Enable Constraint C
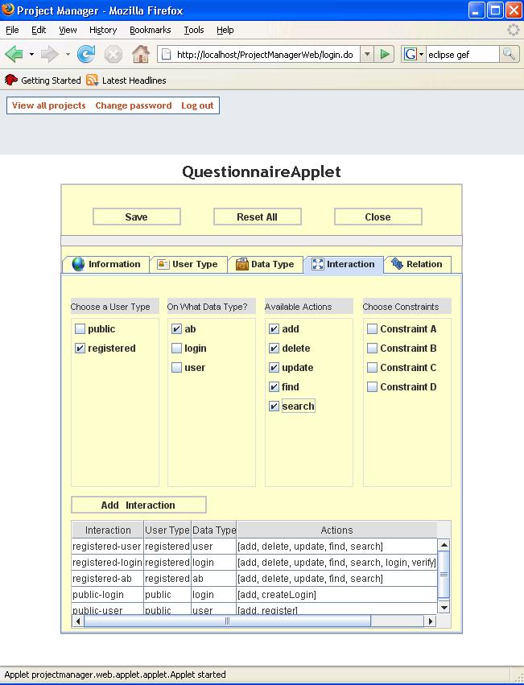This screenshot has height=685, width=524. 372,367
